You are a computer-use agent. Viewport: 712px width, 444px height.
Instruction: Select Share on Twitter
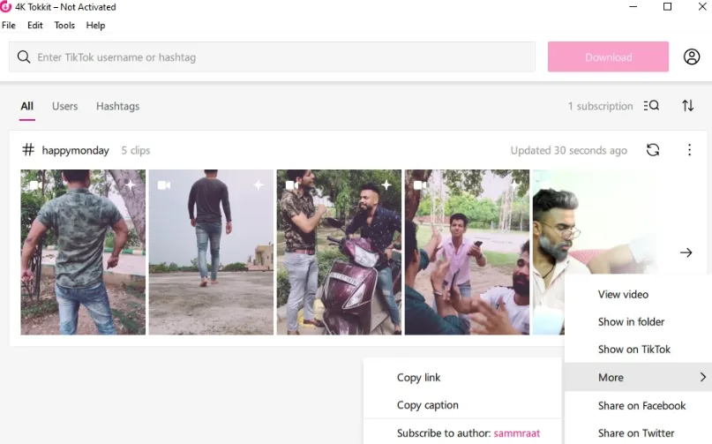pos(638,433)
